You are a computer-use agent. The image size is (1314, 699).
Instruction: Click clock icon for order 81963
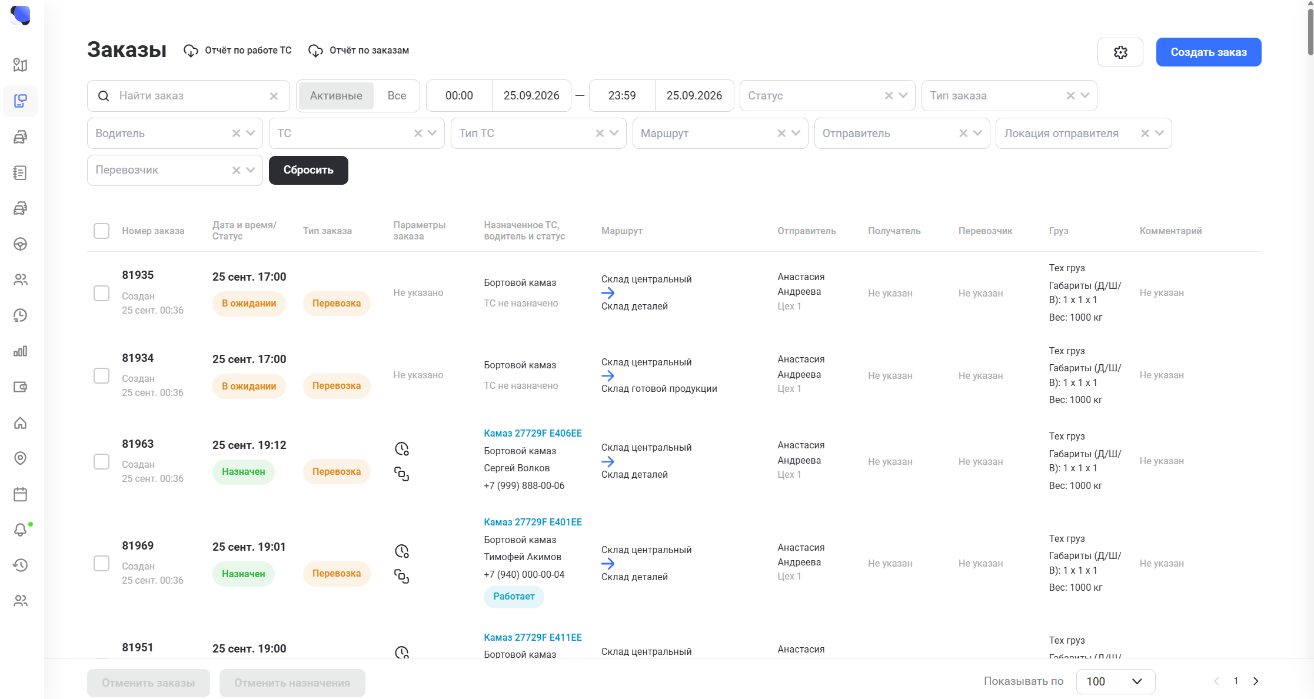pyautogui.click(x=402, y=449)
